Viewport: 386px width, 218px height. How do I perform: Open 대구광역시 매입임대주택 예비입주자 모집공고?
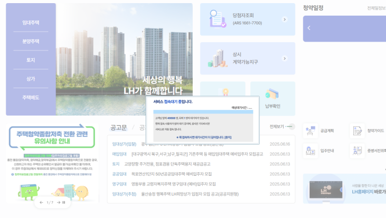click(197, 154)
